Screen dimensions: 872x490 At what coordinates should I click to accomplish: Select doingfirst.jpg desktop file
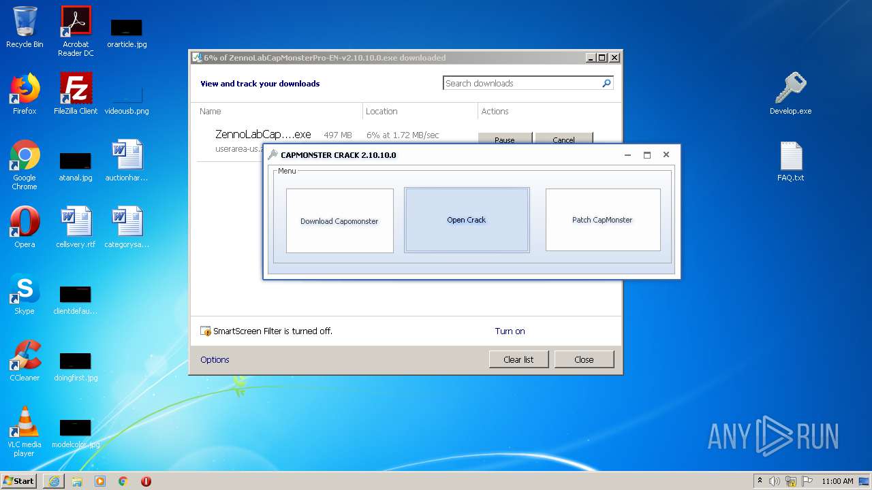[x=76, y=367]
